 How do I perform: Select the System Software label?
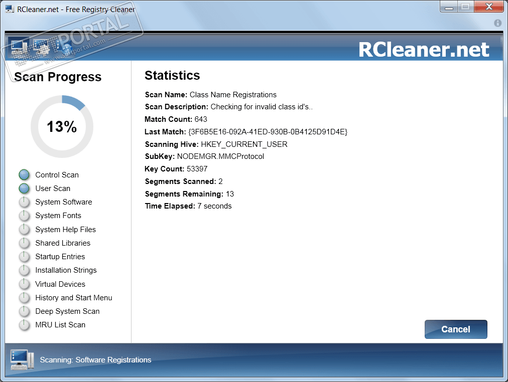point(64,202)
